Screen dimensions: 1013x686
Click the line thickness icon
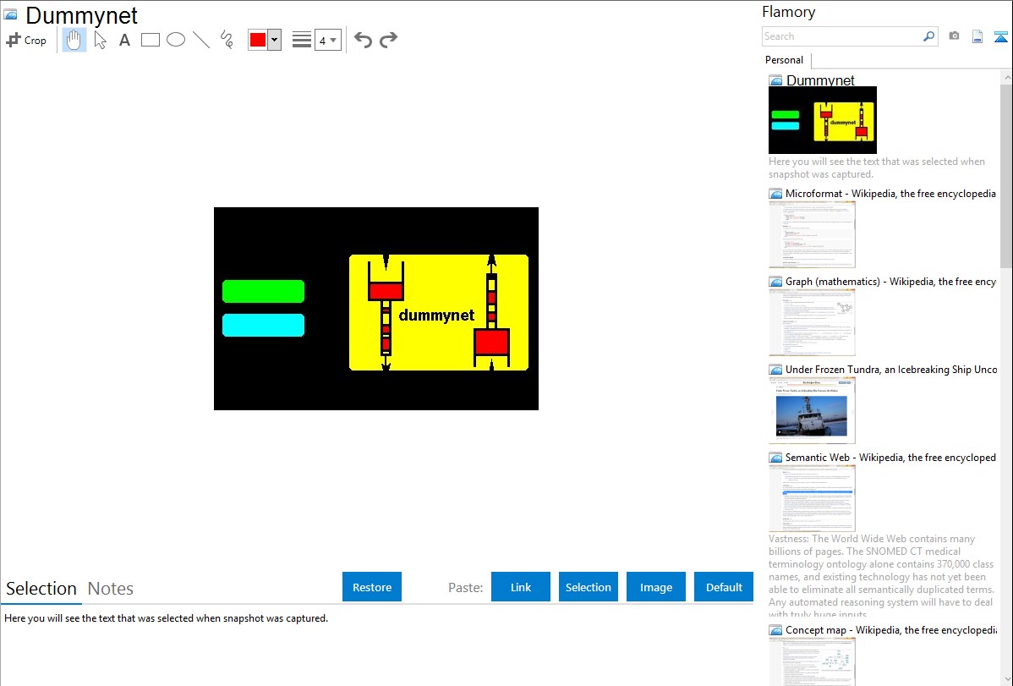(302, 40)
